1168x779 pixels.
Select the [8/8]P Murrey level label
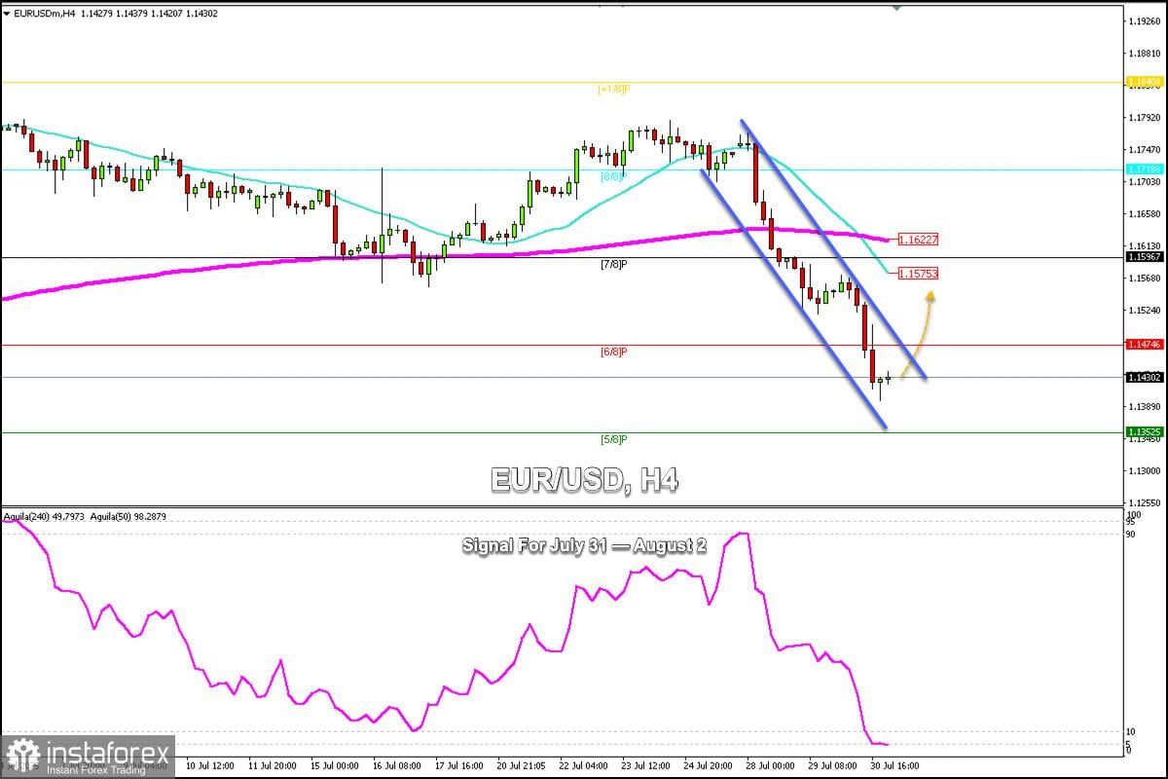[614, 176]
